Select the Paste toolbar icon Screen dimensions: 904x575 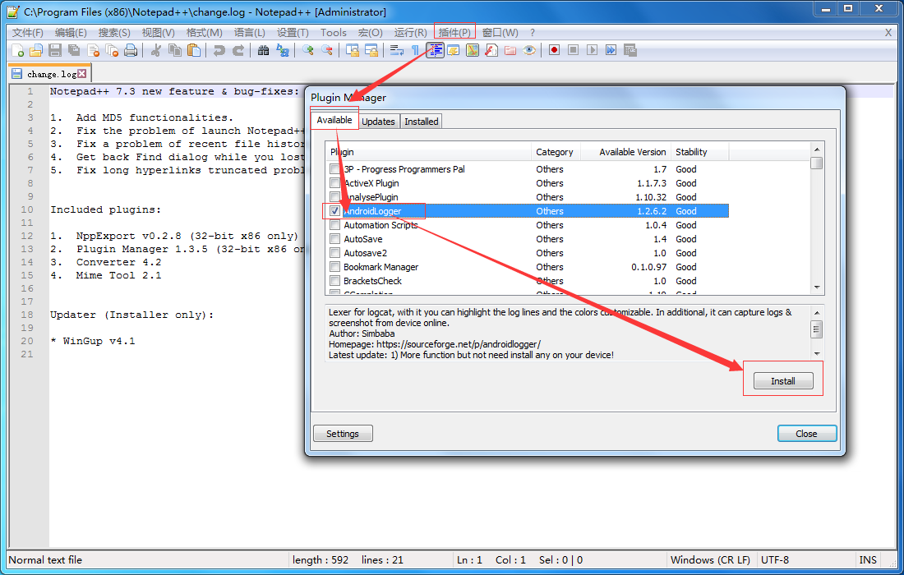click(x=192, y=50)
